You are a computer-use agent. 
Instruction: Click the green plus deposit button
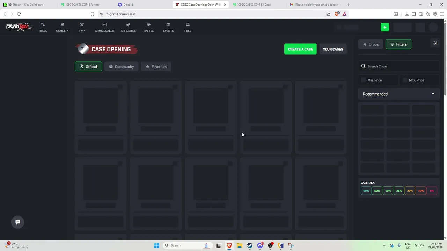385,27
